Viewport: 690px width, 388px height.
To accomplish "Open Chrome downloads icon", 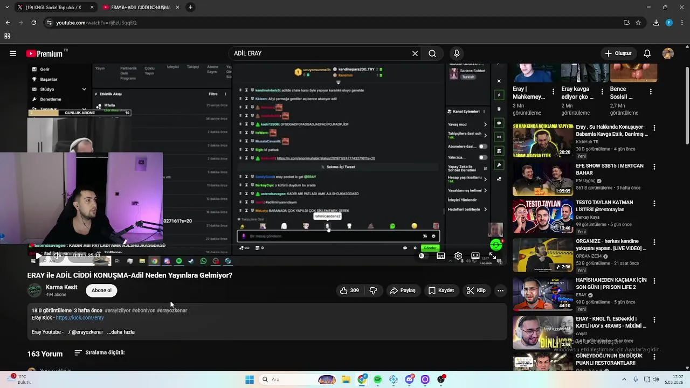I will point(656,23).
